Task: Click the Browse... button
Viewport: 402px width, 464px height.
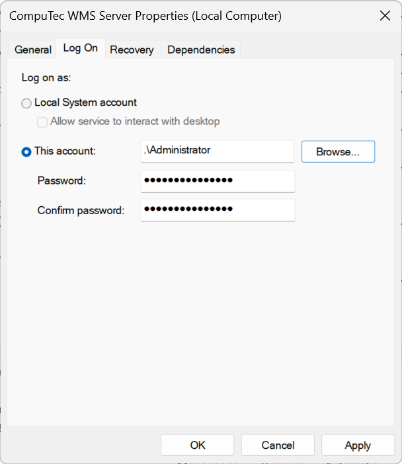Action: [x=338, y=151]
